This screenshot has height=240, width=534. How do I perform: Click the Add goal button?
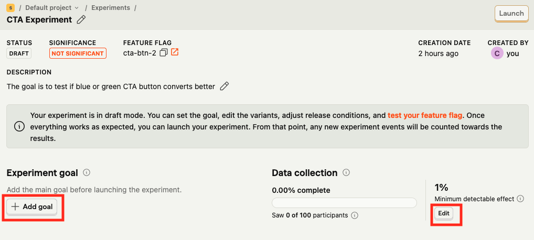click(32, 207)
